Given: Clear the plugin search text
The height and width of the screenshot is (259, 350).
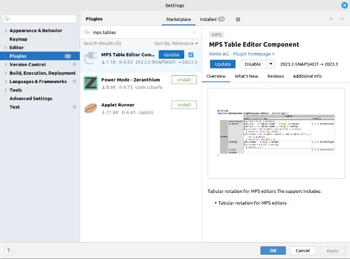Looking at the screenshot, I should 194,33.
